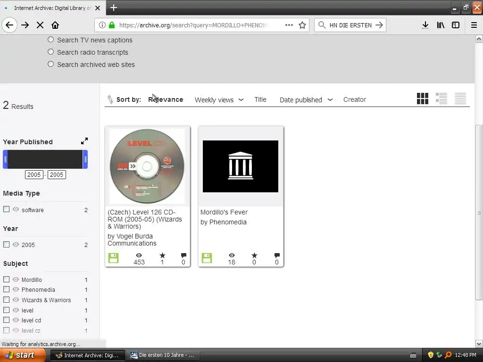Click Internet Archive taskbar button

(x=87, y=355)
